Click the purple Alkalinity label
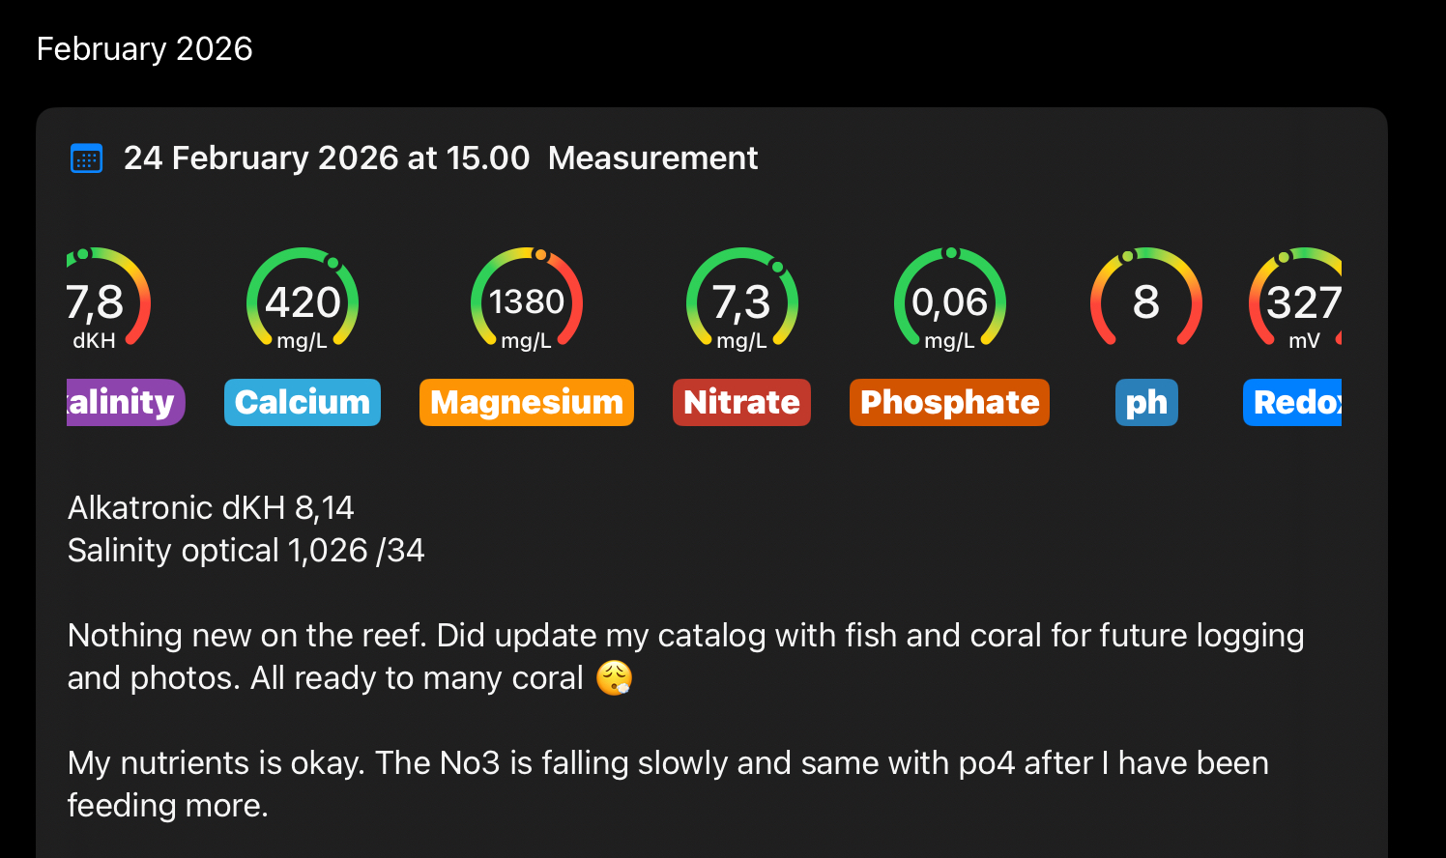Image resolution: width=1446 pixels, height=858 pixels. tap(124, 403)
